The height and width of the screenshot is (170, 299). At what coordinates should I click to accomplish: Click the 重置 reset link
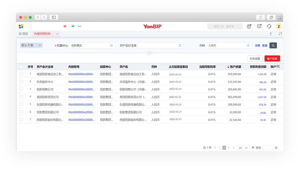(x=265, y=46)
